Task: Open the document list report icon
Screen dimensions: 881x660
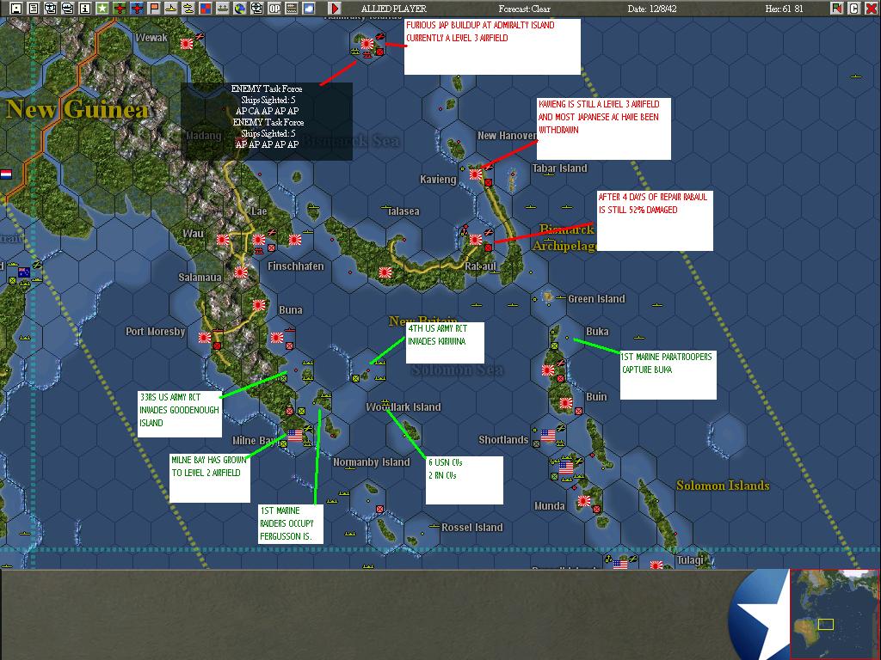Action: (x=34, y=8)
